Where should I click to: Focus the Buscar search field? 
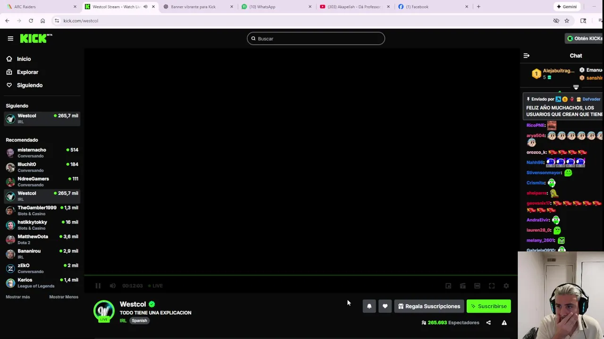(x=316, y=39)
